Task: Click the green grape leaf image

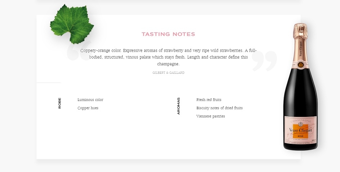Action: (72, 24)
